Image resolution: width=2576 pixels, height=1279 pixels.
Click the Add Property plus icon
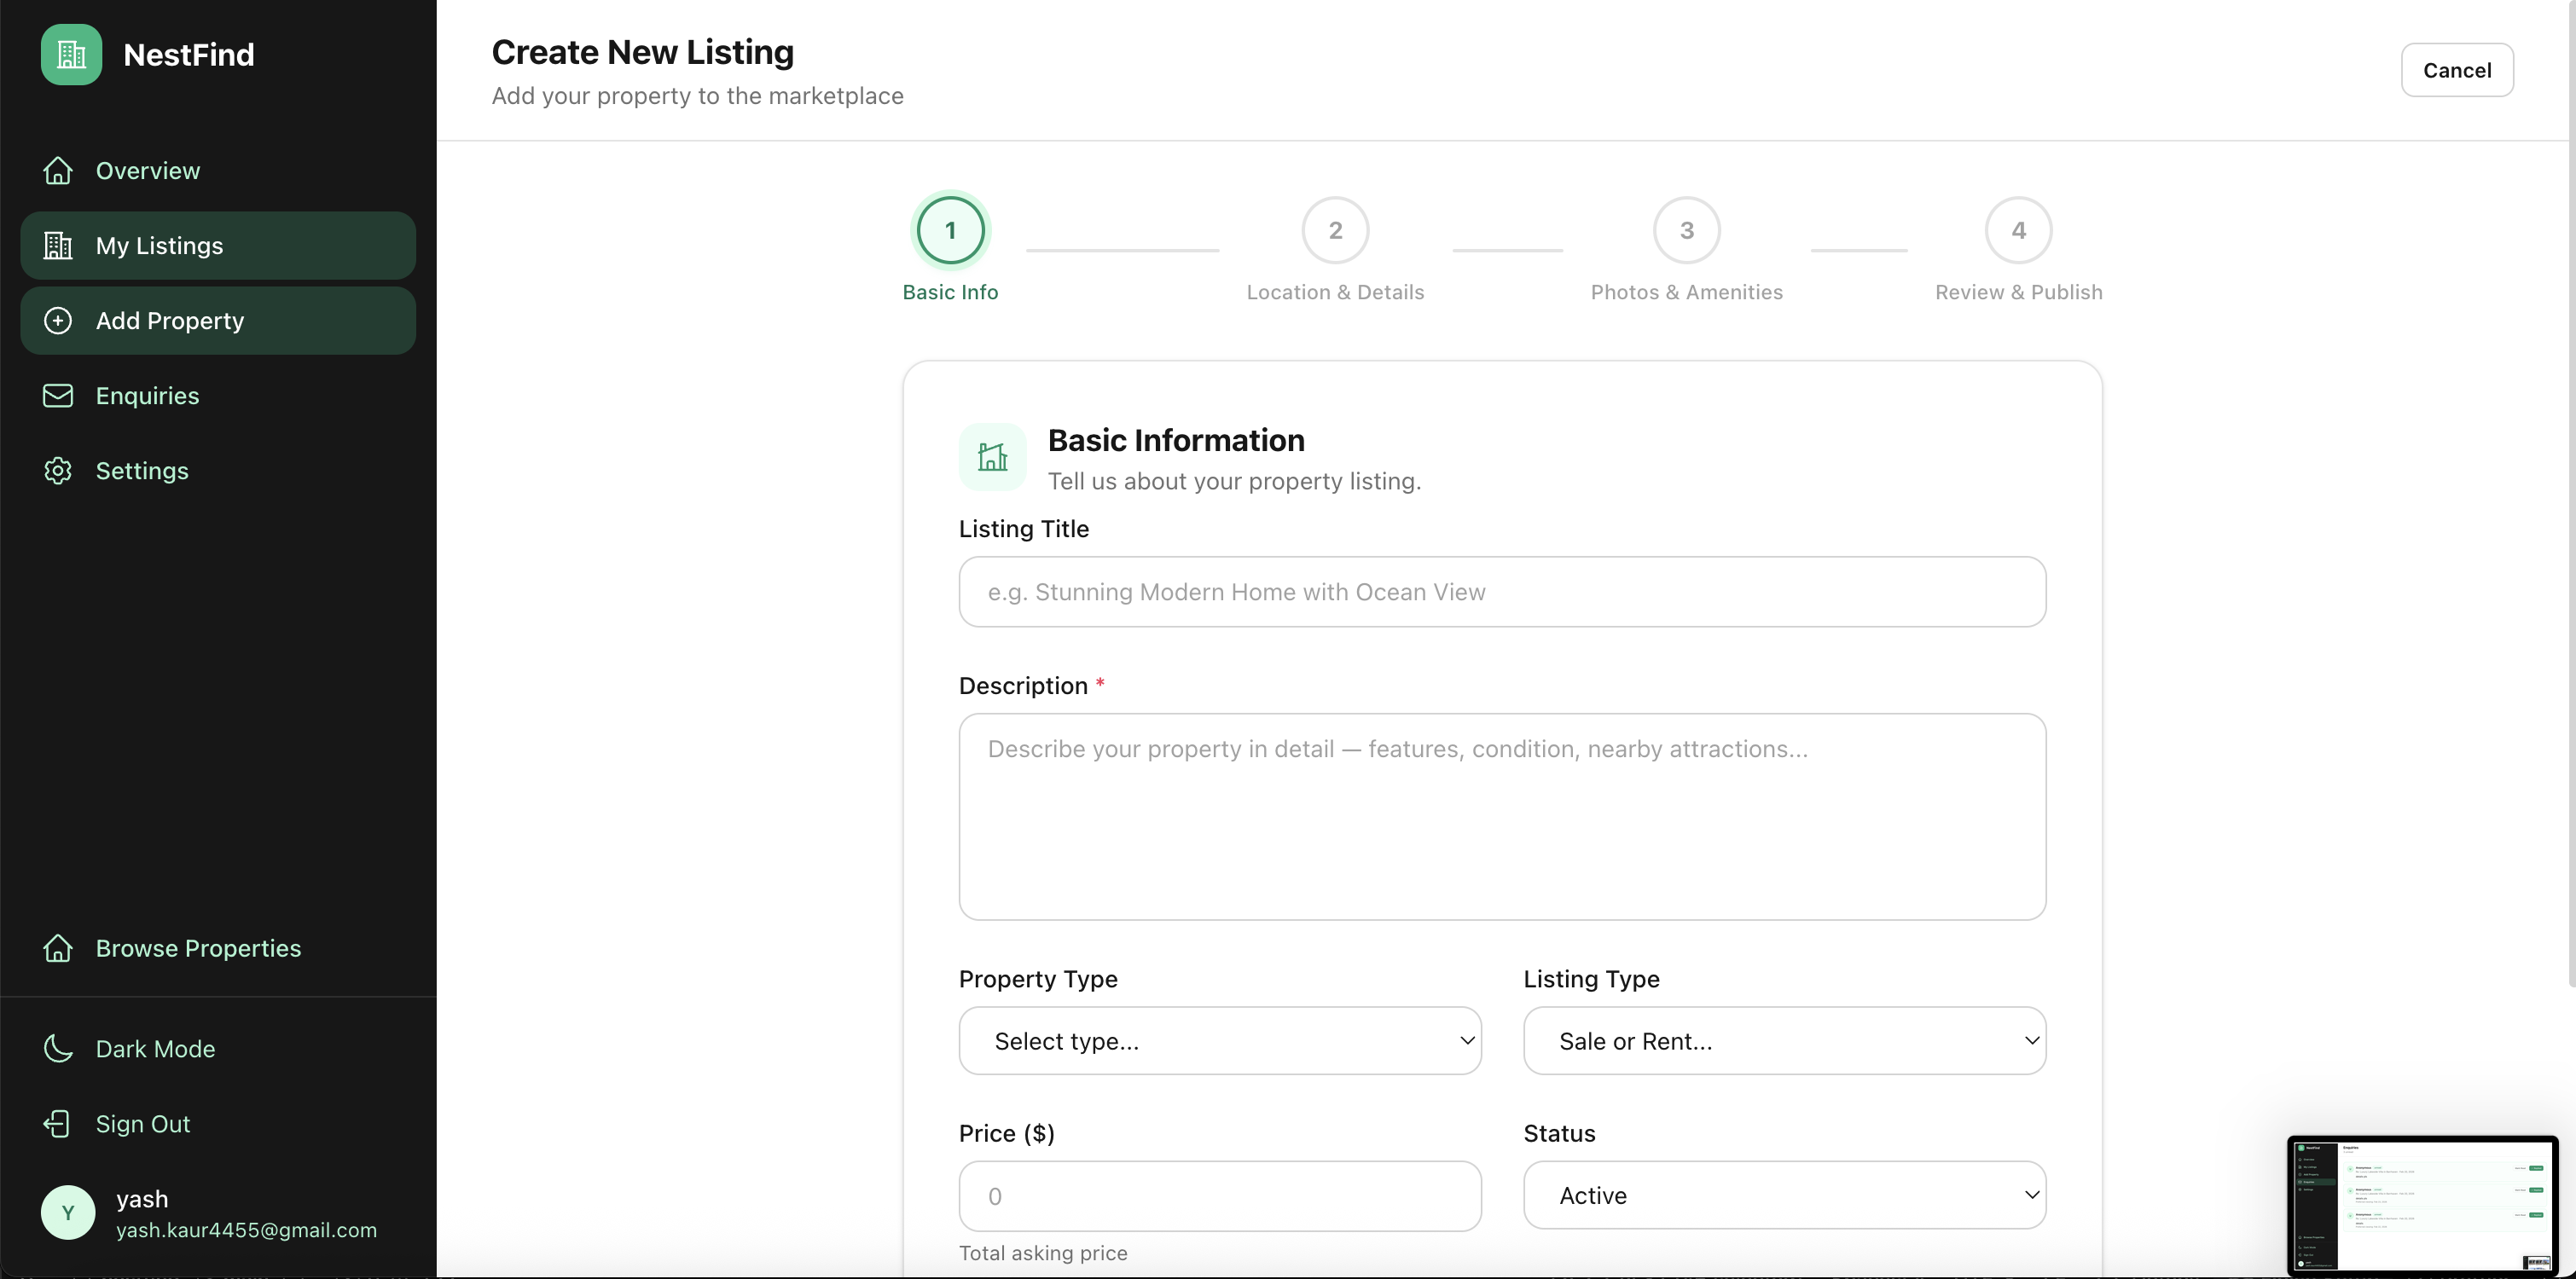click(x=57, y=320)
